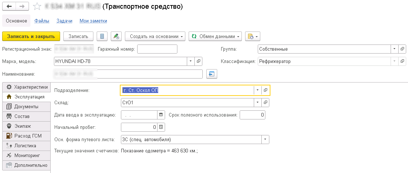
Task: Open Классификация value with the open-form icon
Action: (x=402, y=62)
